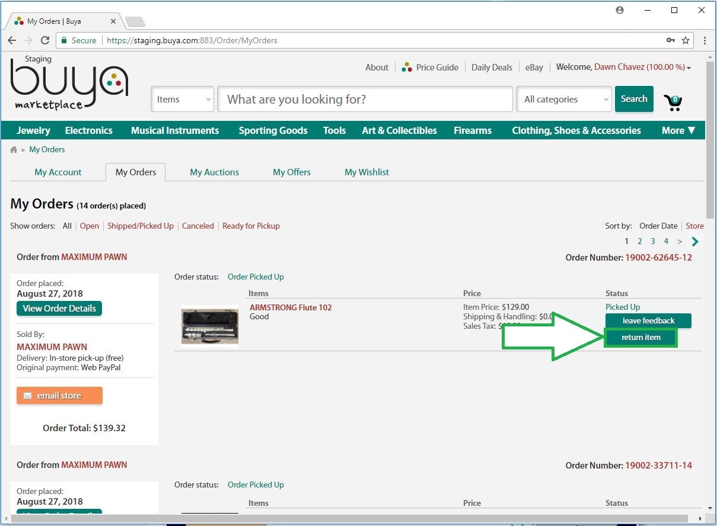The image size is (717, 526).
Task: Expand the More categories menu
Action: pyautogui.click(x=678, y=130)
